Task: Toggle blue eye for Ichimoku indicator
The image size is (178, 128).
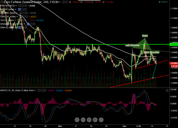Action: pyautogui.click(x=28, y=24)
